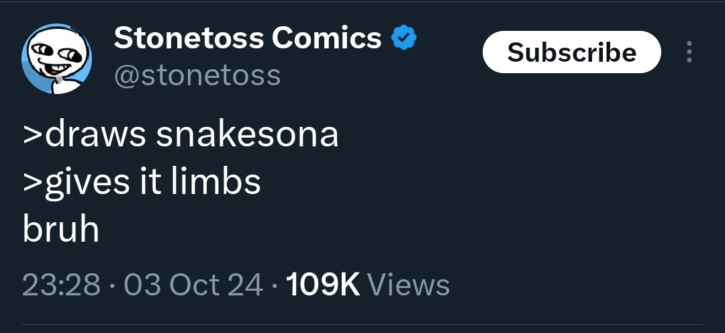The image size is (725, 333).
Task: Click the 109K view count number
Action: click(x=324, y=285)
